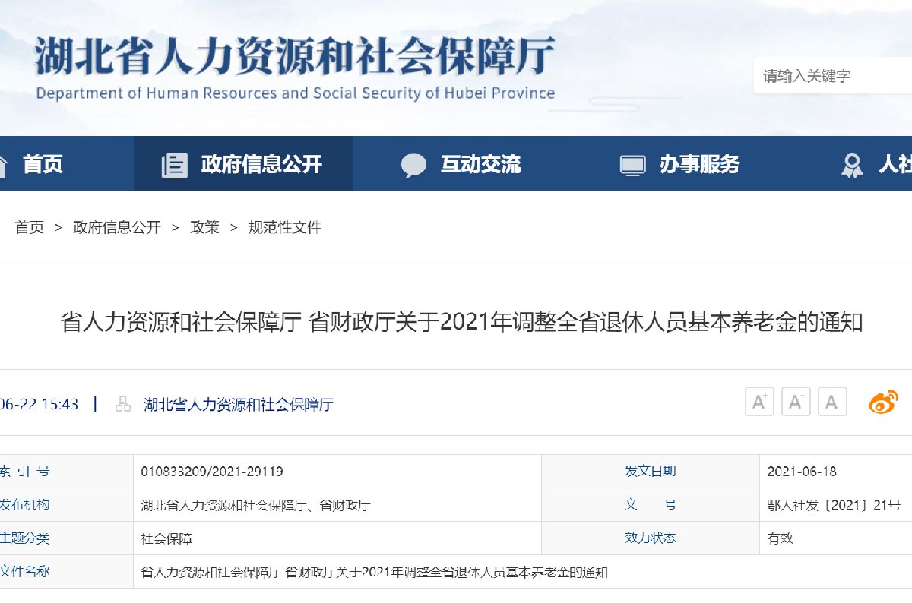Select issuing agency 湖北省人力资源和社会保障厅、省财政厅
The height and width of the screenshot is (603, 912).
(x=256, y=505)
